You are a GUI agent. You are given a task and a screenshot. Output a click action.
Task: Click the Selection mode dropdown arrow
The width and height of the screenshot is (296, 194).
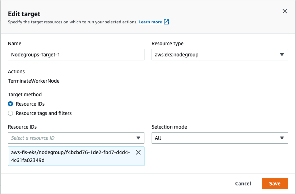click(x=282, y=138)
